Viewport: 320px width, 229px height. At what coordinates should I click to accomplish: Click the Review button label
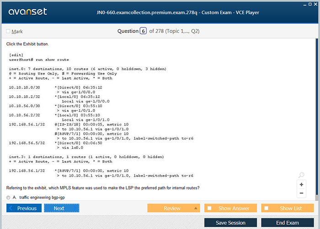172,208
